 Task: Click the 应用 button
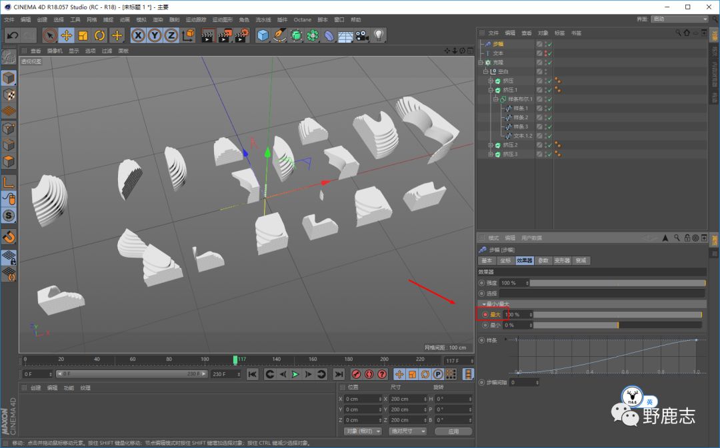coord(453,431)
